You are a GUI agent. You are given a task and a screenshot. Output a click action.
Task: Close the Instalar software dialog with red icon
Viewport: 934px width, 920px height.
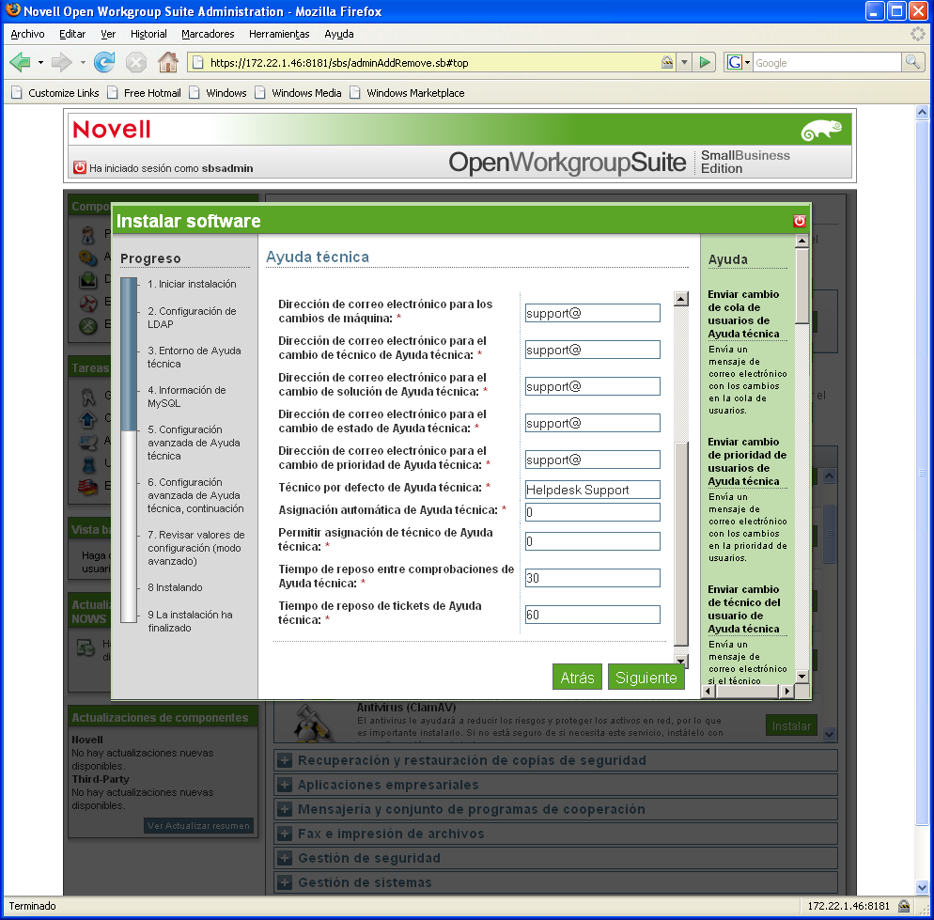800,221
